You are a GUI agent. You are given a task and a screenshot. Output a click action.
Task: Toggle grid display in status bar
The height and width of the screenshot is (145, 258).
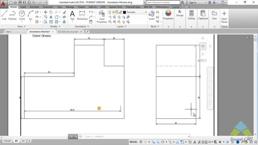pos(141,142)
